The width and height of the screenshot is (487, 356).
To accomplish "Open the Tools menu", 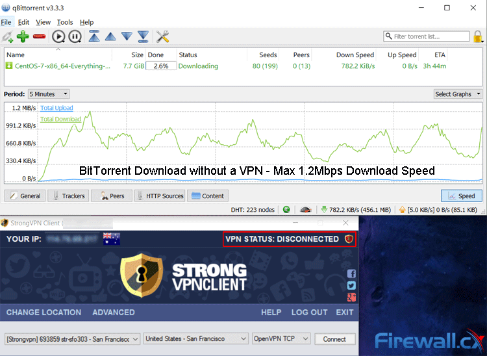I will coord(65,22).
